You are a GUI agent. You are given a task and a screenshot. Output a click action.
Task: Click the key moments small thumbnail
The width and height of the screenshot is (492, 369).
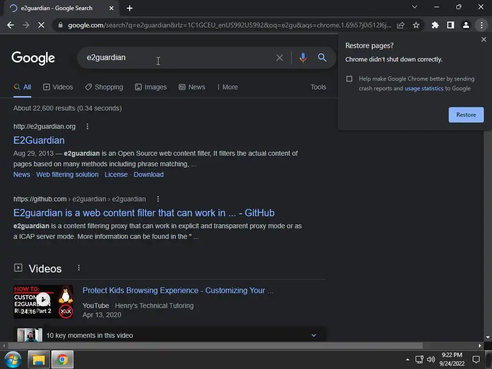coord(29,335)
